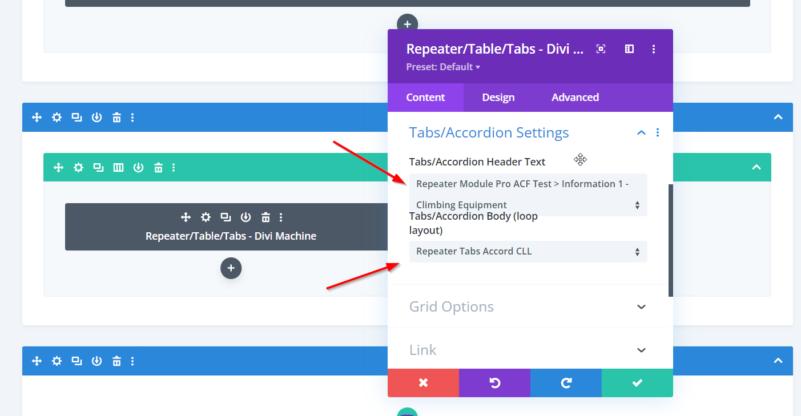Open Tabs/Accordion Header Text dropdown
Viewport: 801px width, 416px height.
pos(528,195)
